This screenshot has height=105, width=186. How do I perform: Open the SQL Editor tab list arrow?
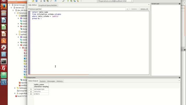149,5
